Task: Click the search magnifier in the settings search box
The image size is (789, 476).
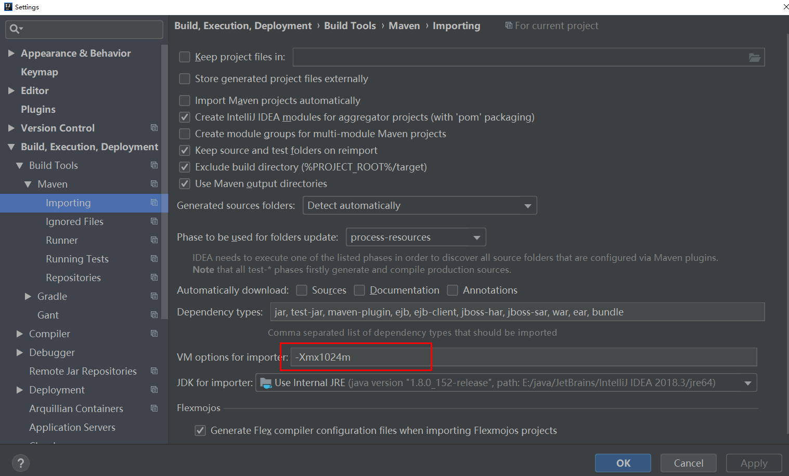Action: click(13, 29)
